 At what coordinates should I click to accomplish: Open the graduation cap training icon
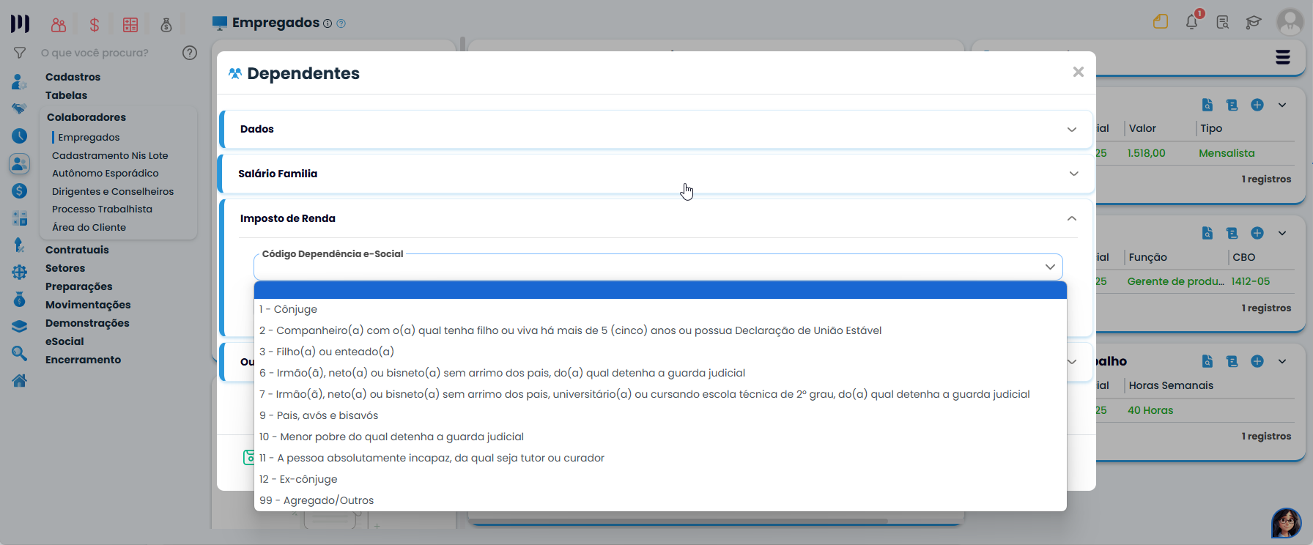pos(1254,22)
